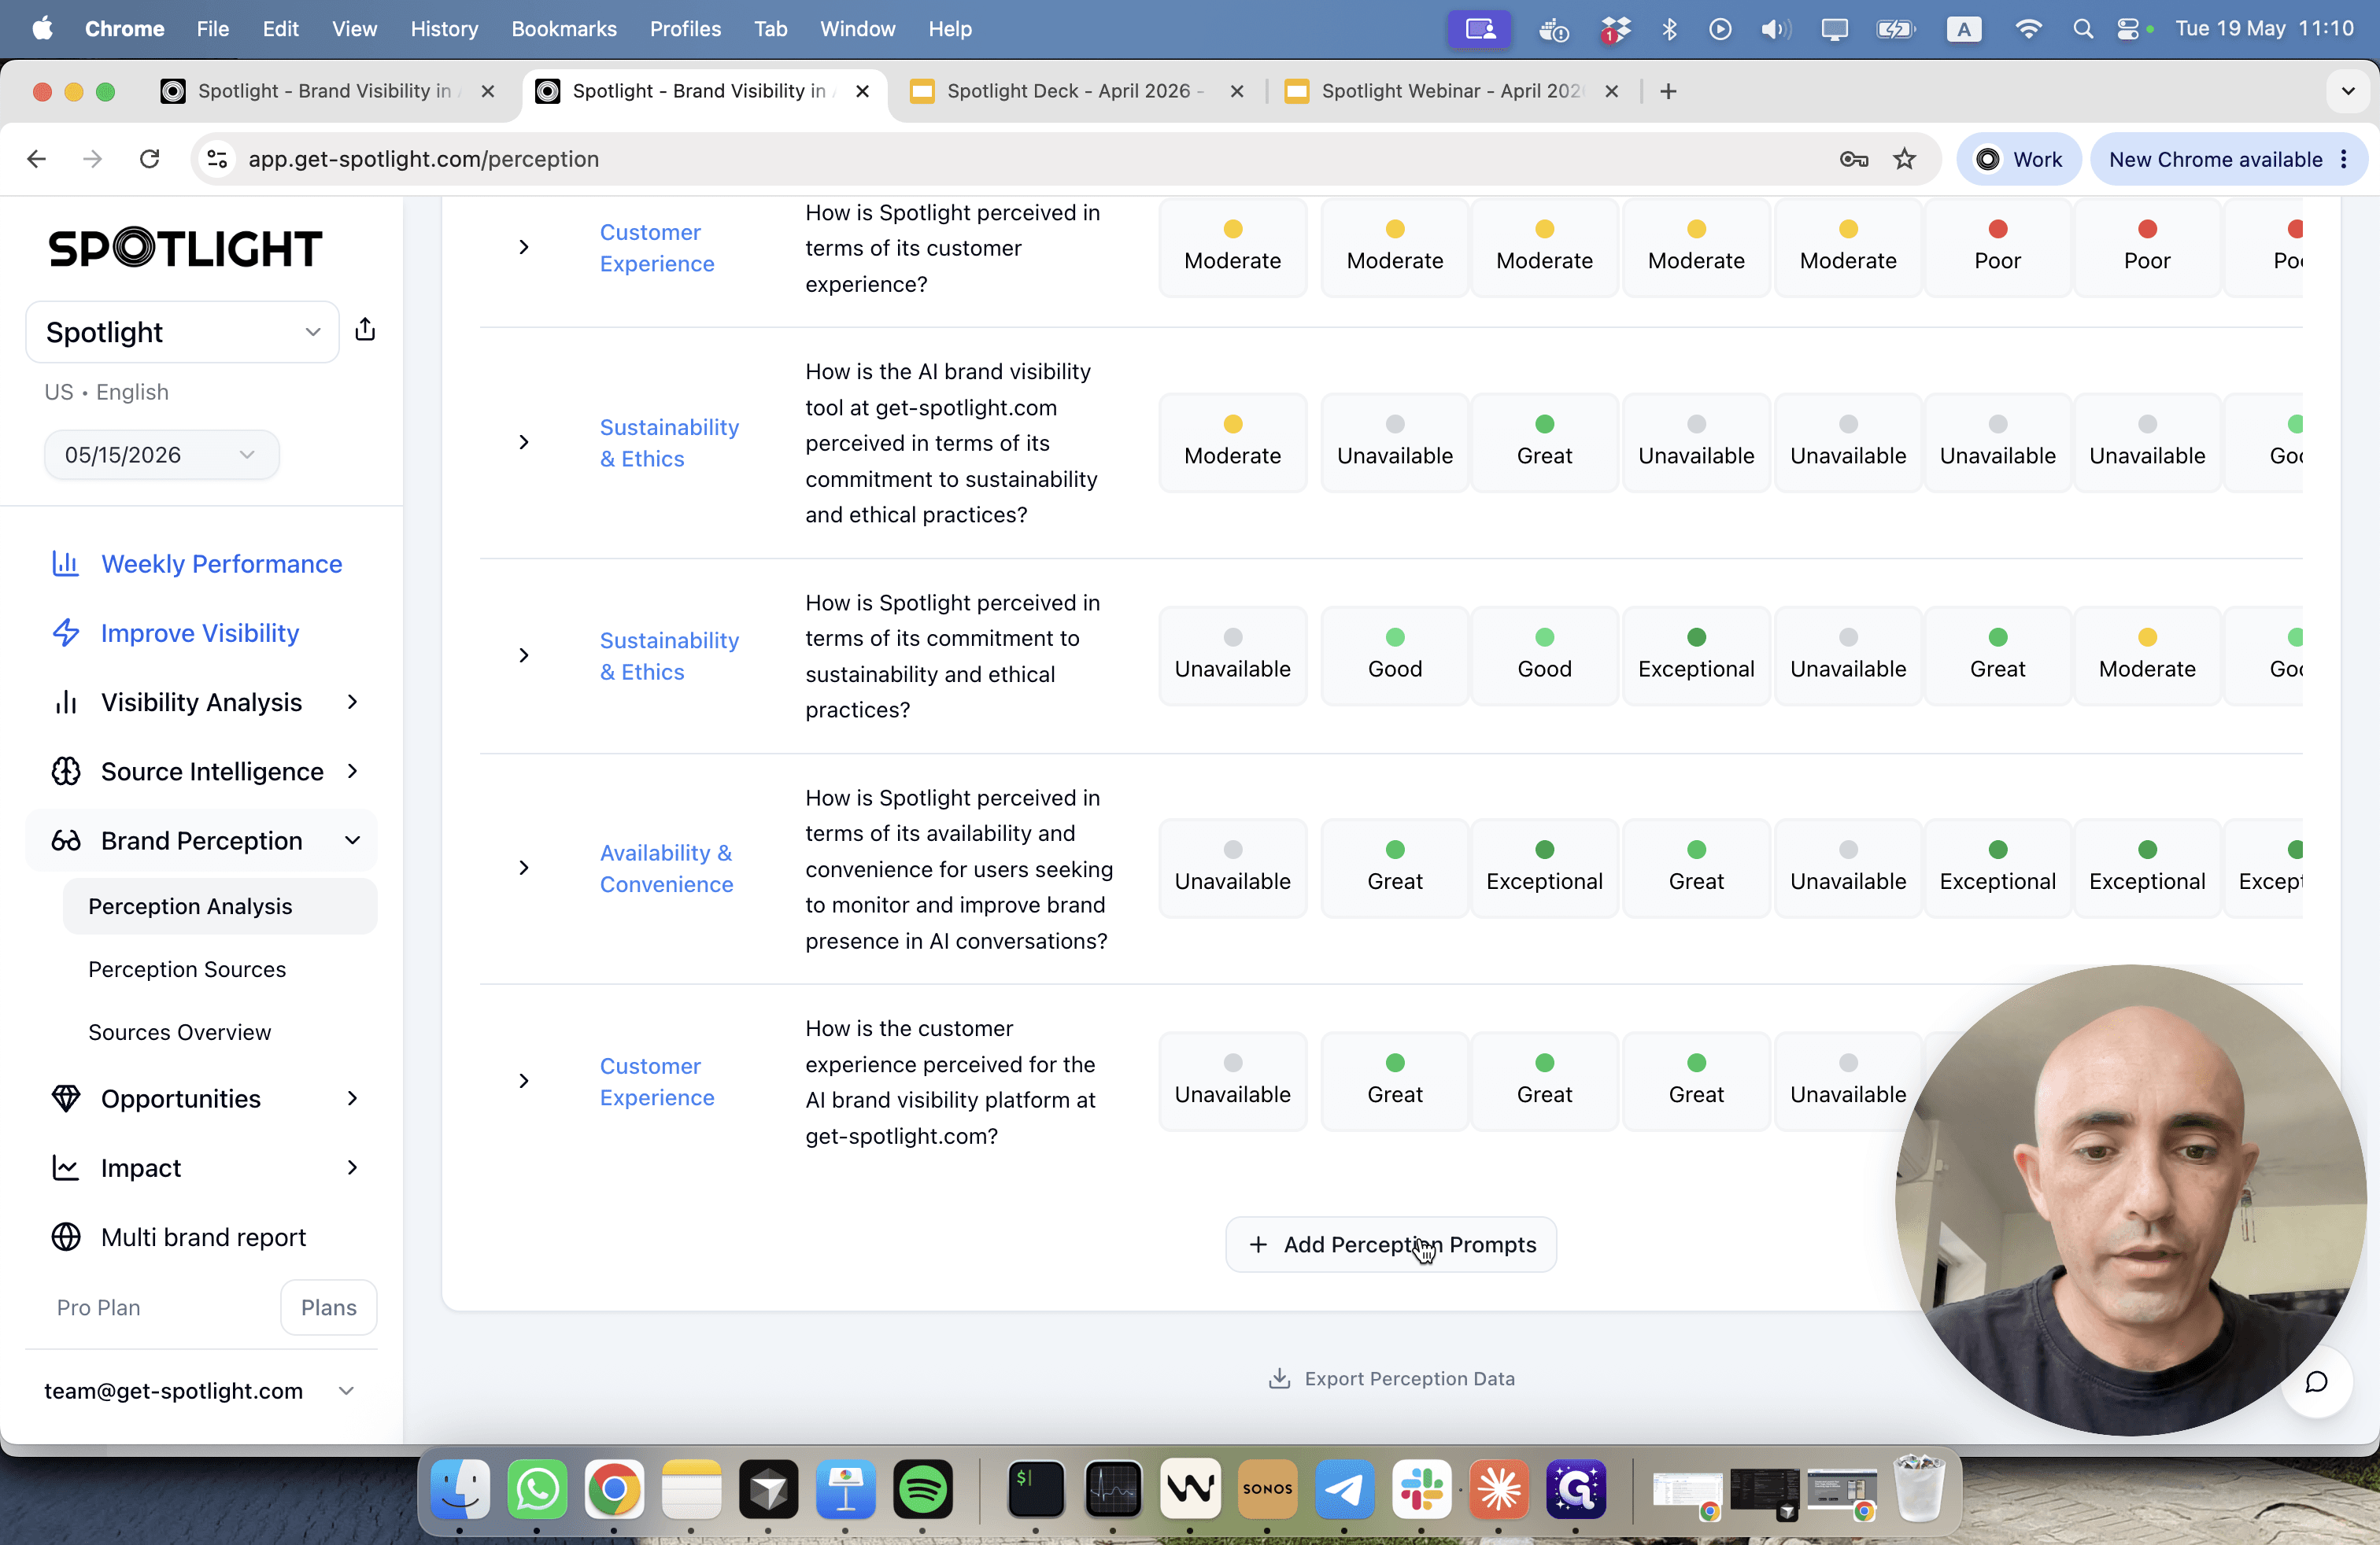Open Slack in the Dock
This screenshot has width=2380, height=1545.
click(x=1421, y=1489)
